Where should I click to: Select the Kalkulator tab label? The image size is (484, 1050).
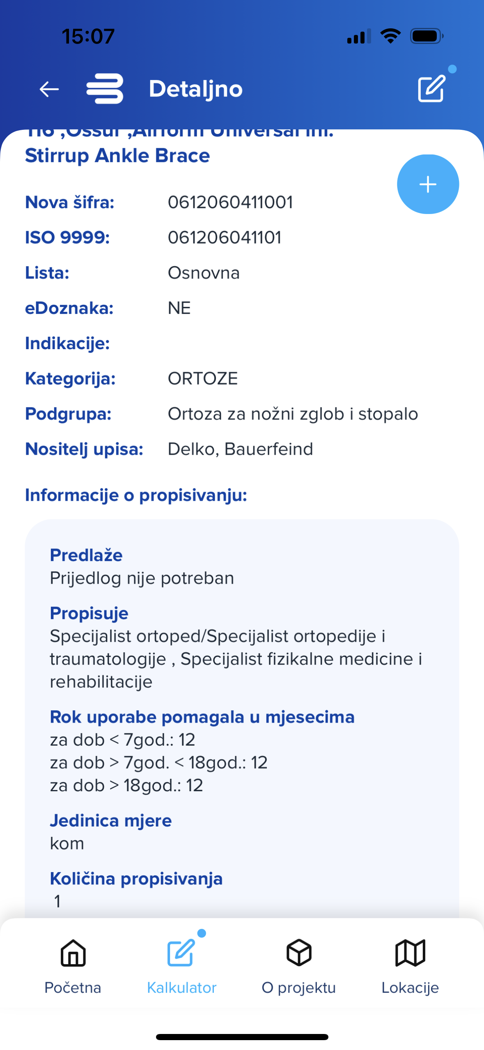[181, 987]
